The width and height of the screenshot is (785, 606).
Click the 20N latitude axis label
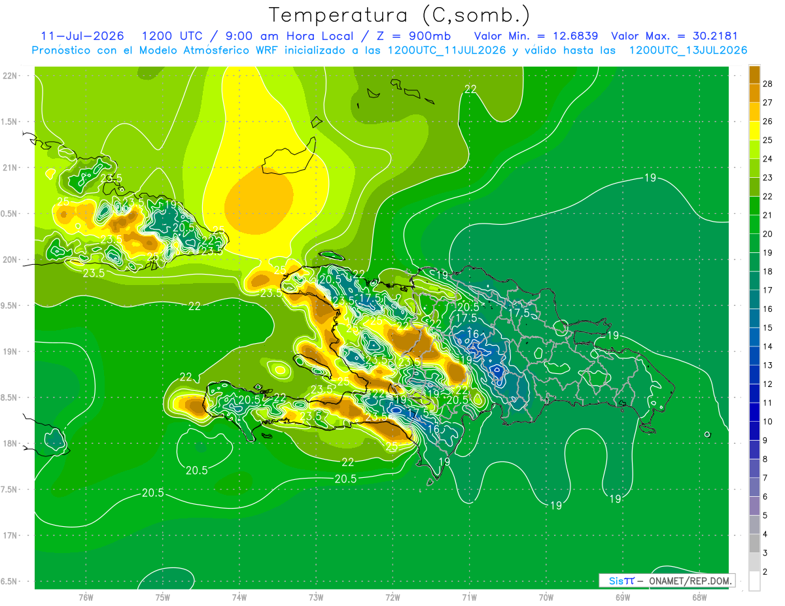[x=10, y=260]
